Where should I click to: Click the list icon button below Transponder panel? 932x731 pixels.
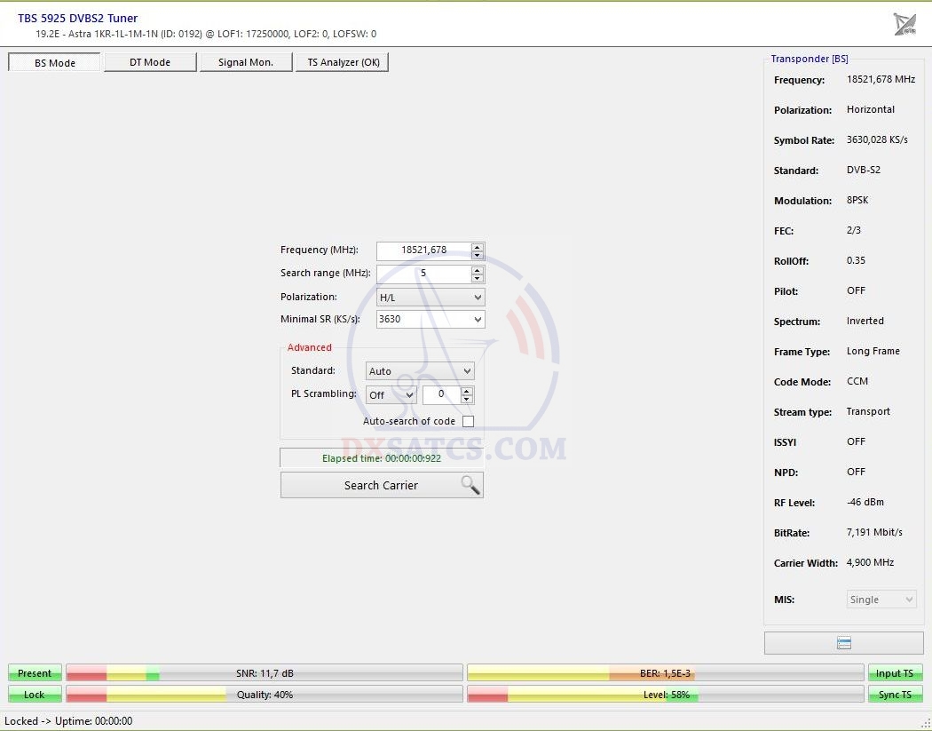pyautogui.click(x=843, y=643)
